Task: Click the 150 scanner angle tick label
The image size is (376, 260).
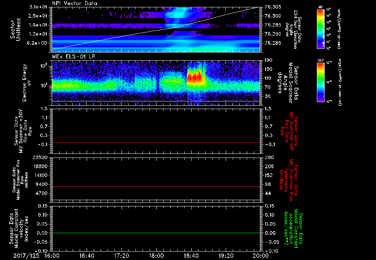Action: tap(269, 69)
